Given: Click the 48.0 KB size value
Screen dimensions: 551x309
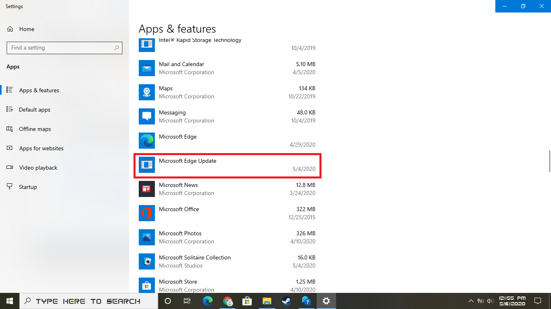Looking at the screenshot, I should (x=306, y=112).
